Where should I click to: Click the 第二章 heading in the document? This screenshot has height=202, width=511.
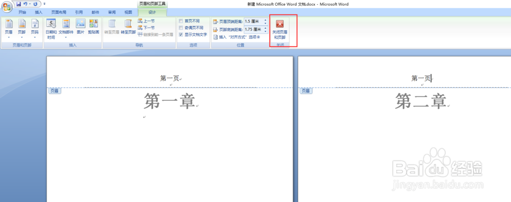click(421, 101)
